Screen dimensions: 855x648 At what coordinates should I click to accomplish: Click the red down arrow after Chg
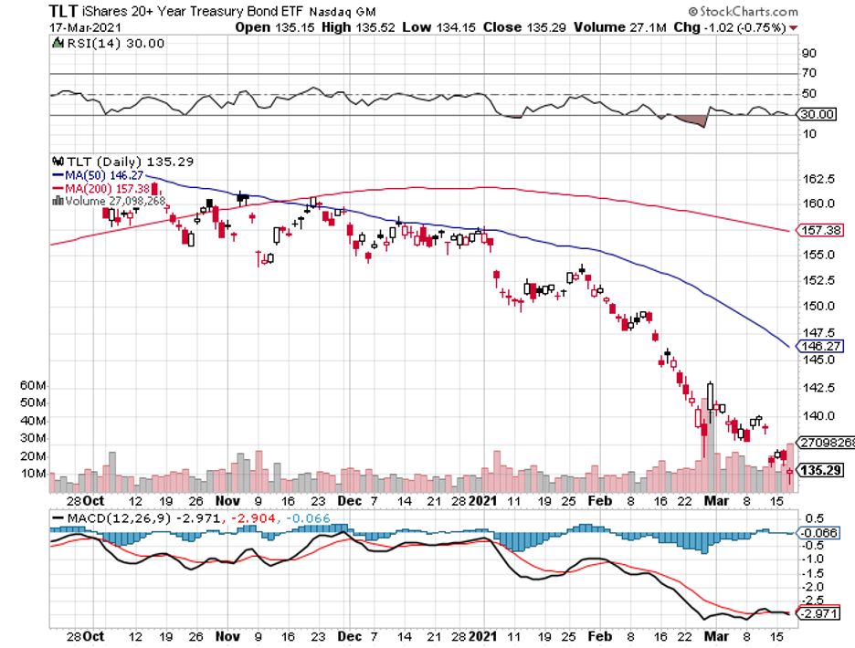point(794,27)
